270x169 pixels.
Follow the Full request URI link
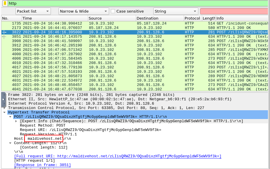pos(118,156)
